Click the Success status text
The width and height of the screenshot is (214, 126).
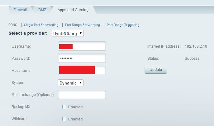[x=192, y=59]
